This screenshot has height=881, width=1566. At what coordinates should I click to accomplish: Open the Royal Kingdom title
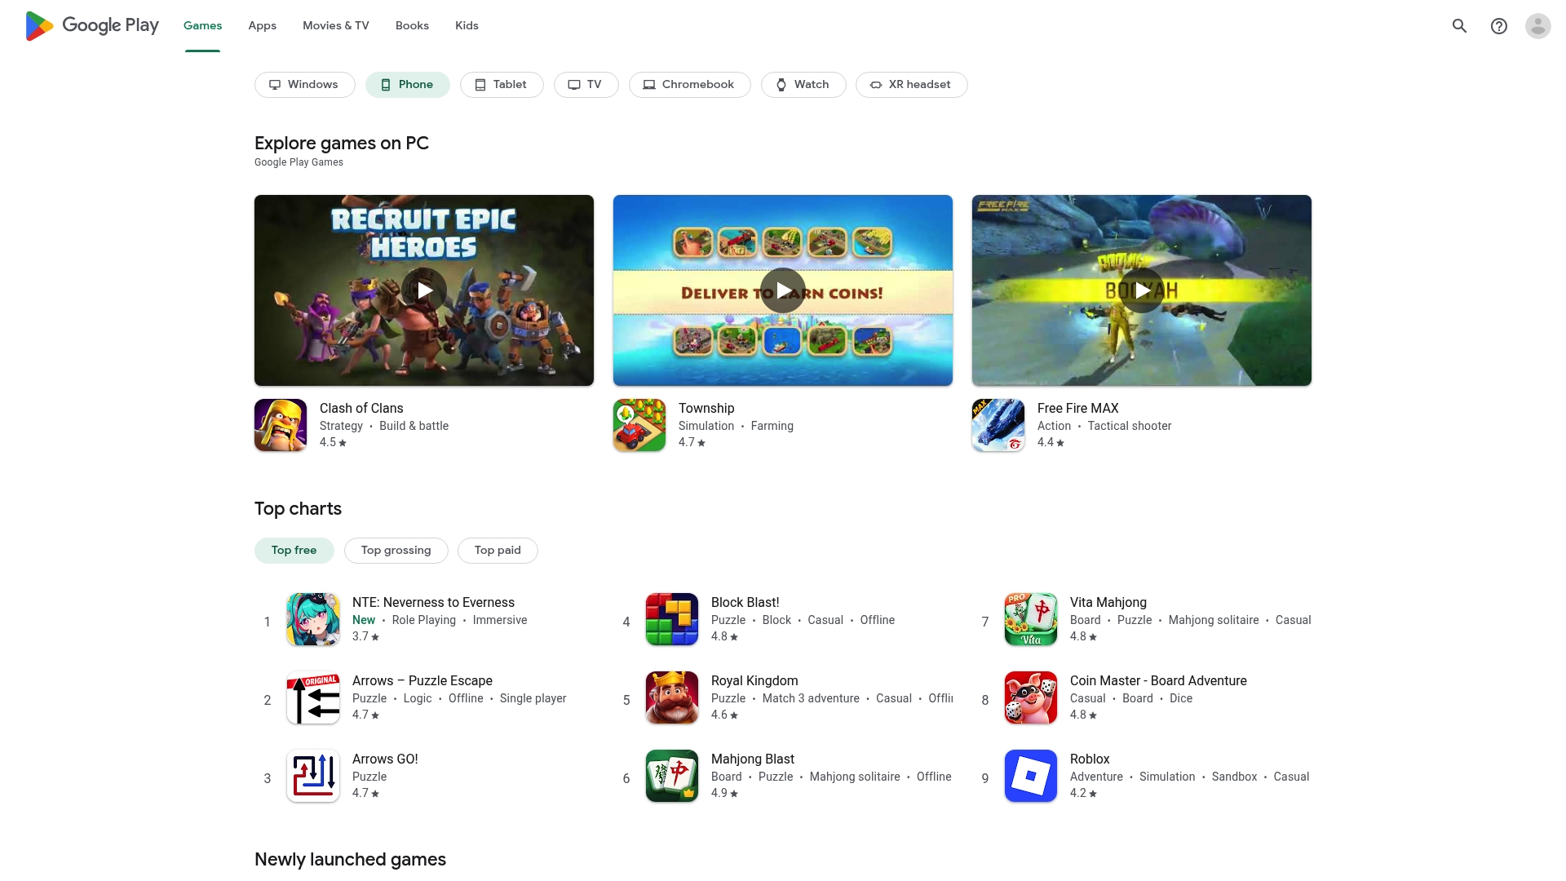pyautogui.click(x=754, y=681)
